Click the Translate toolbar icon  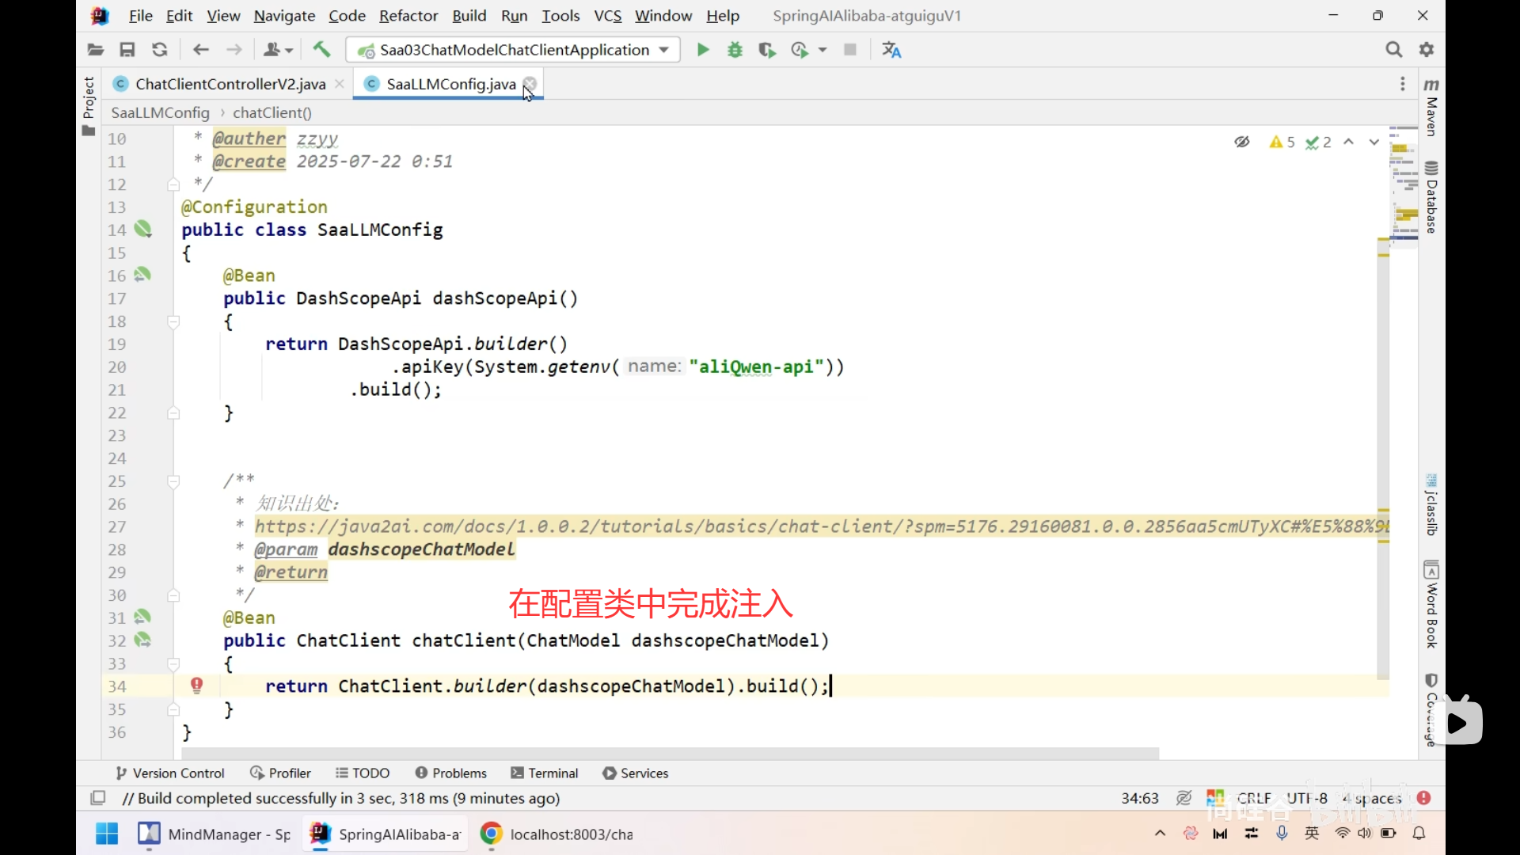pos(891,50)
